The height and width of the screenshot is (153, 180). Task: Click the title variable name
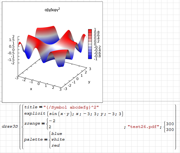click(x=31, y=107)
